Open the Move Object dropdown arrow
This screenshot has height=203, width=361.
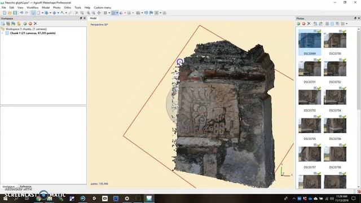[58, 13]
